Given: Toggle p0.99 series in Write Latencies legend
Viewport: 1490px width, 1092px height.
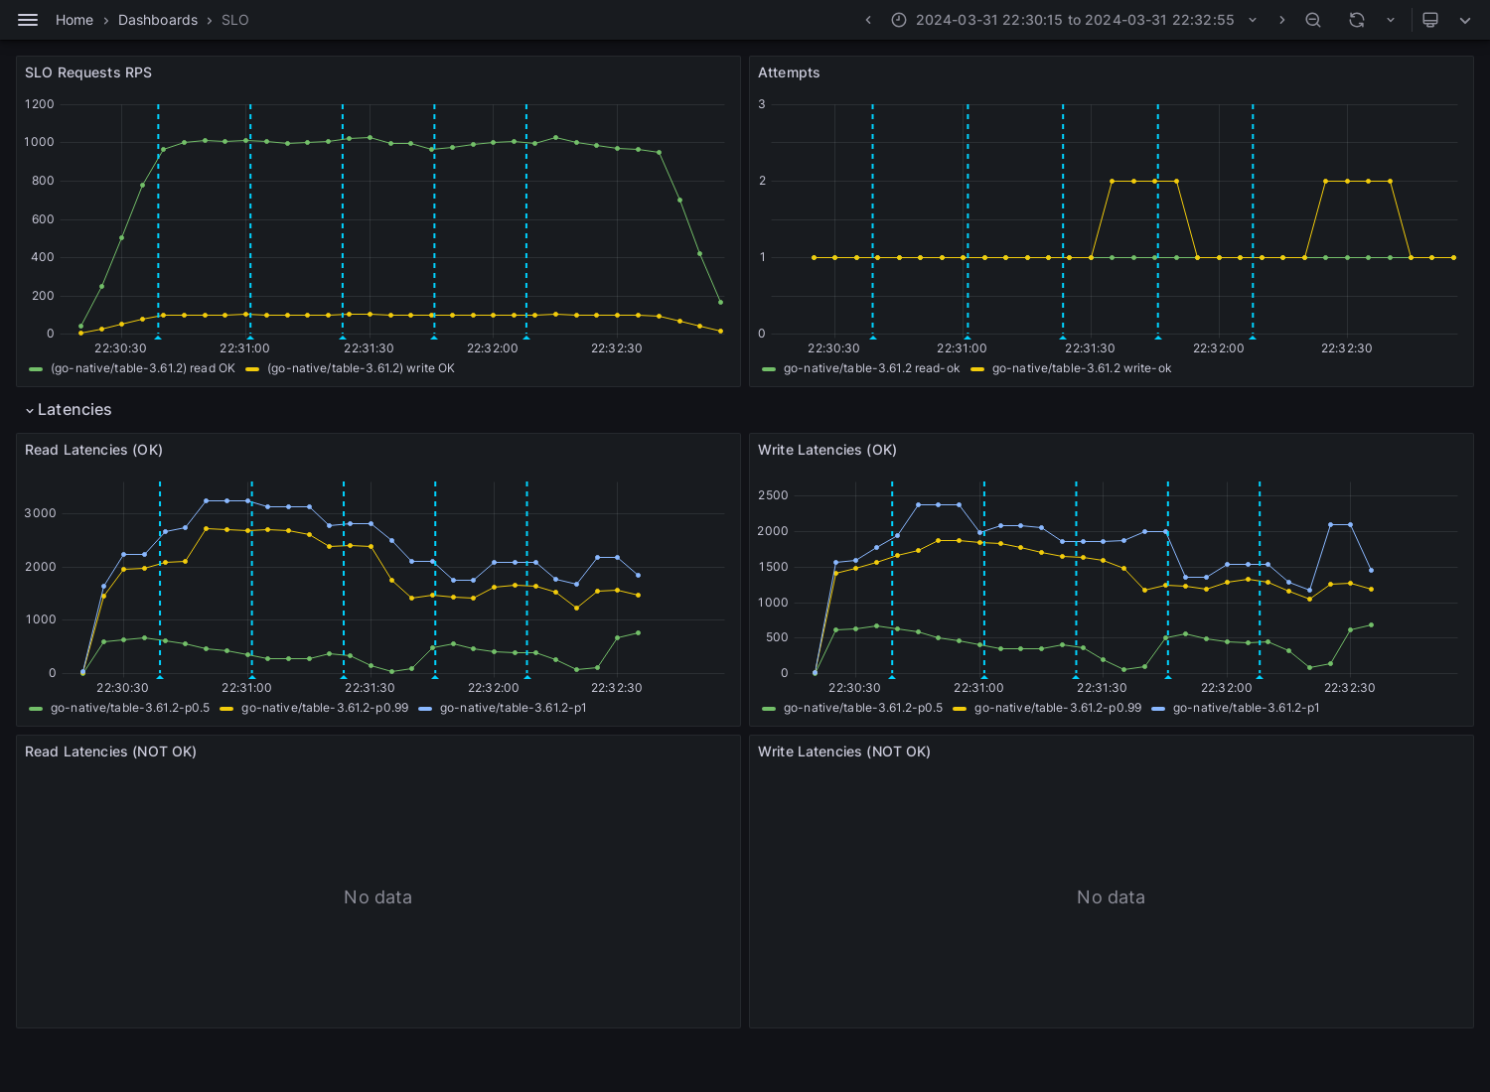Looking at the screenshot, I should tap(1058, 708).
